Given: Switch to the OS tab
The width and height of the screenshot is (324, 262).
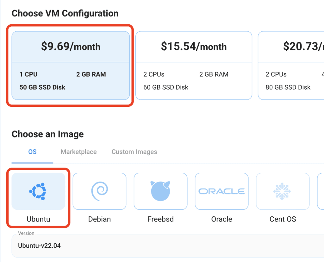Looking at the screenshot, I should (x=32, y=152).
